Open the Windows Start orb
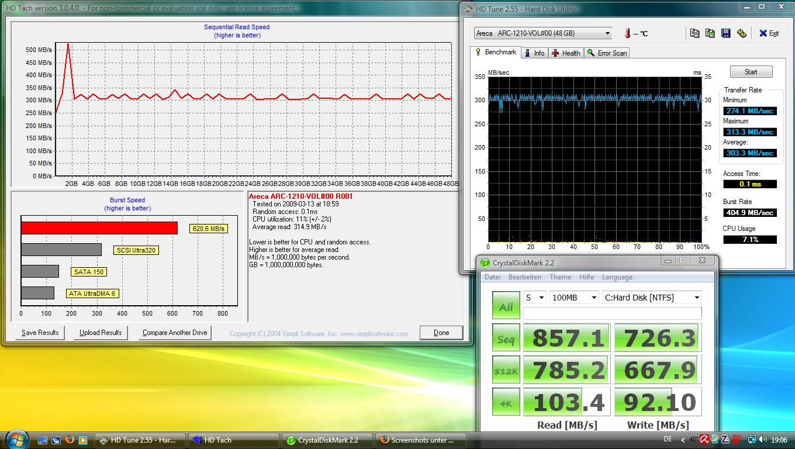 tap(17, 439)
